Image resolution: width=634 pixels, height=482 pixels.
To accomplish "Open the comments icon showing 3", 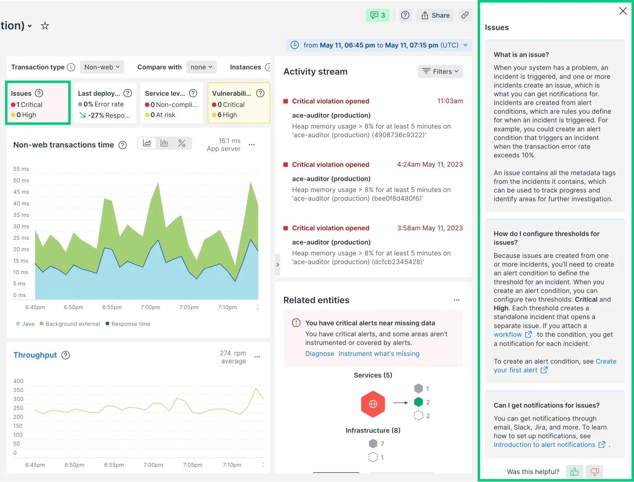I will (377, 15).
